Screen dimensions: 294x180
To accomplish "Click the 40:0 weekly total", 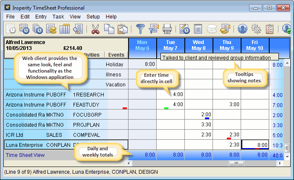I will 277,155.
